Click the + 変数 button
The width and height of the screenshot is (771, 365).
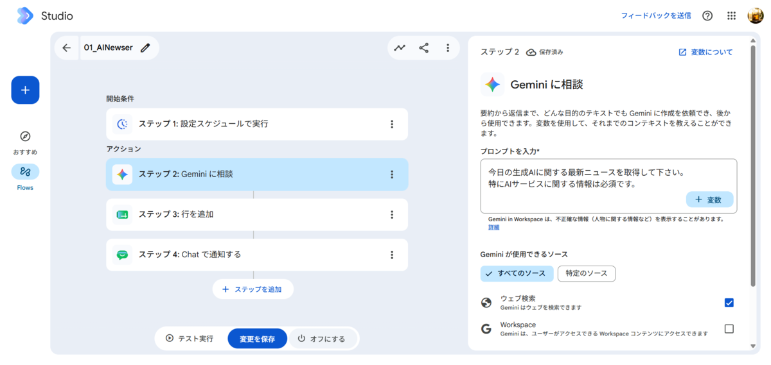(x=709, y=199)
